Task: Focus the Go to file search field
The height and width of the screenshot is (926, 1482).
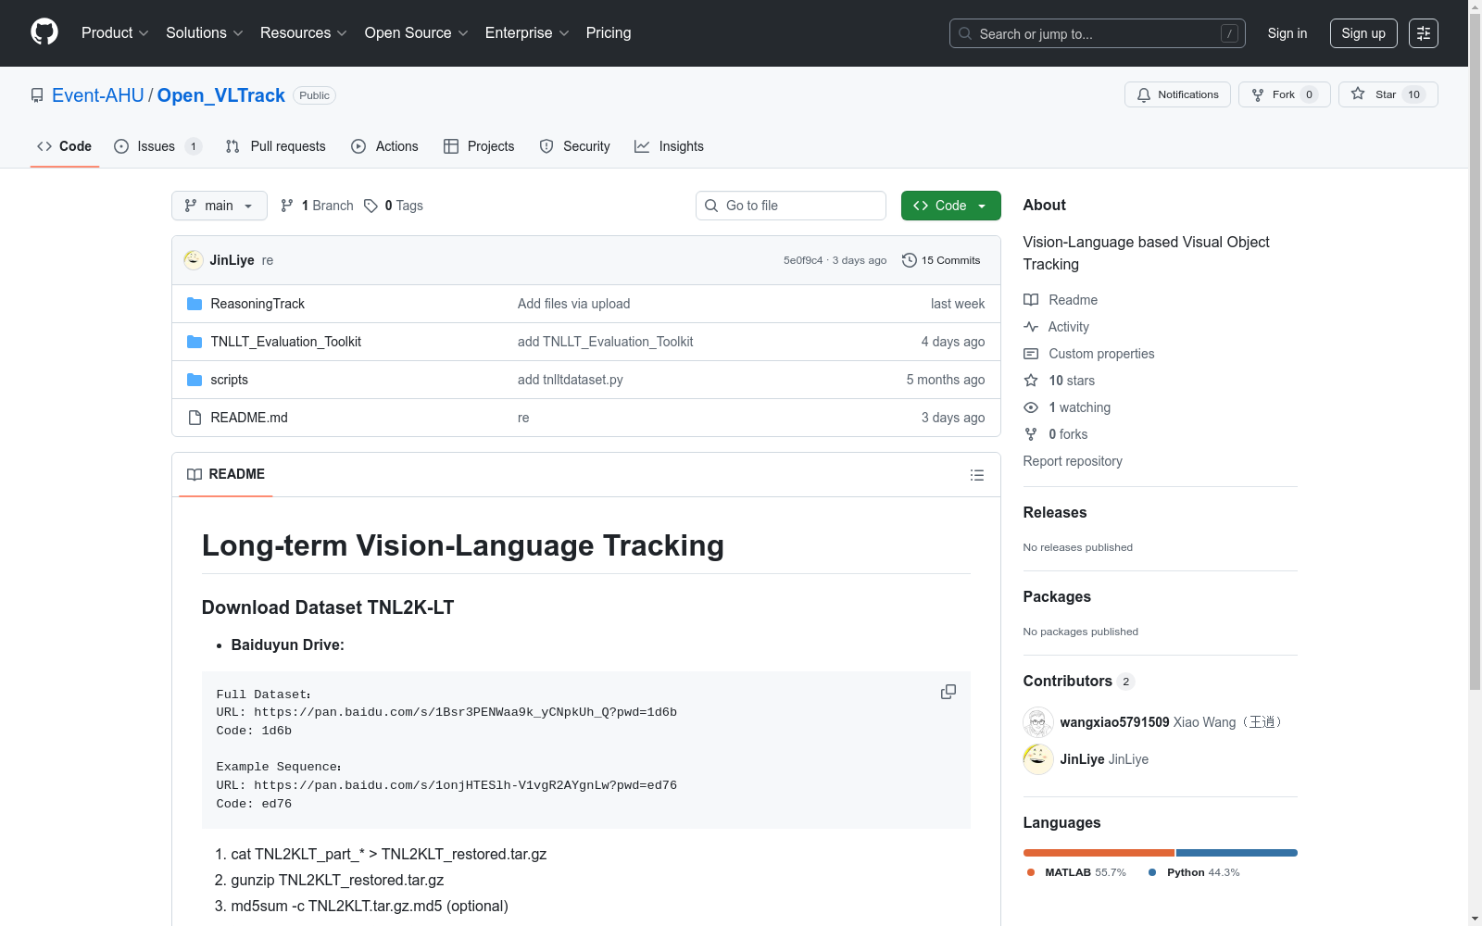Action: coord(791,206)
